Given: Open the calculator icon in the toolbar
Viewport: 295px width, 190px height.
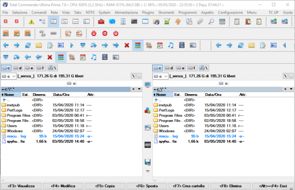Looking at the screenshot, I should coord(222,22).
